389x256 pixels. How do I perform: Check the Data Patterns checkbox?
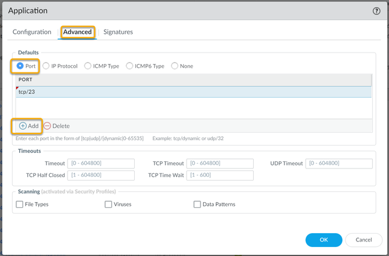click(x=197, y=204)
